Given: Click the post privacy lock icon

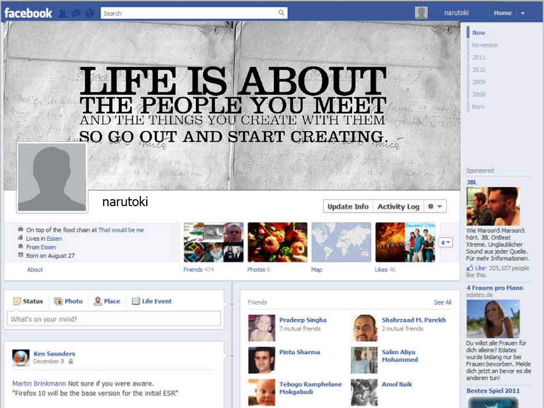Looking at the screenshot, I should coord(71,361).
